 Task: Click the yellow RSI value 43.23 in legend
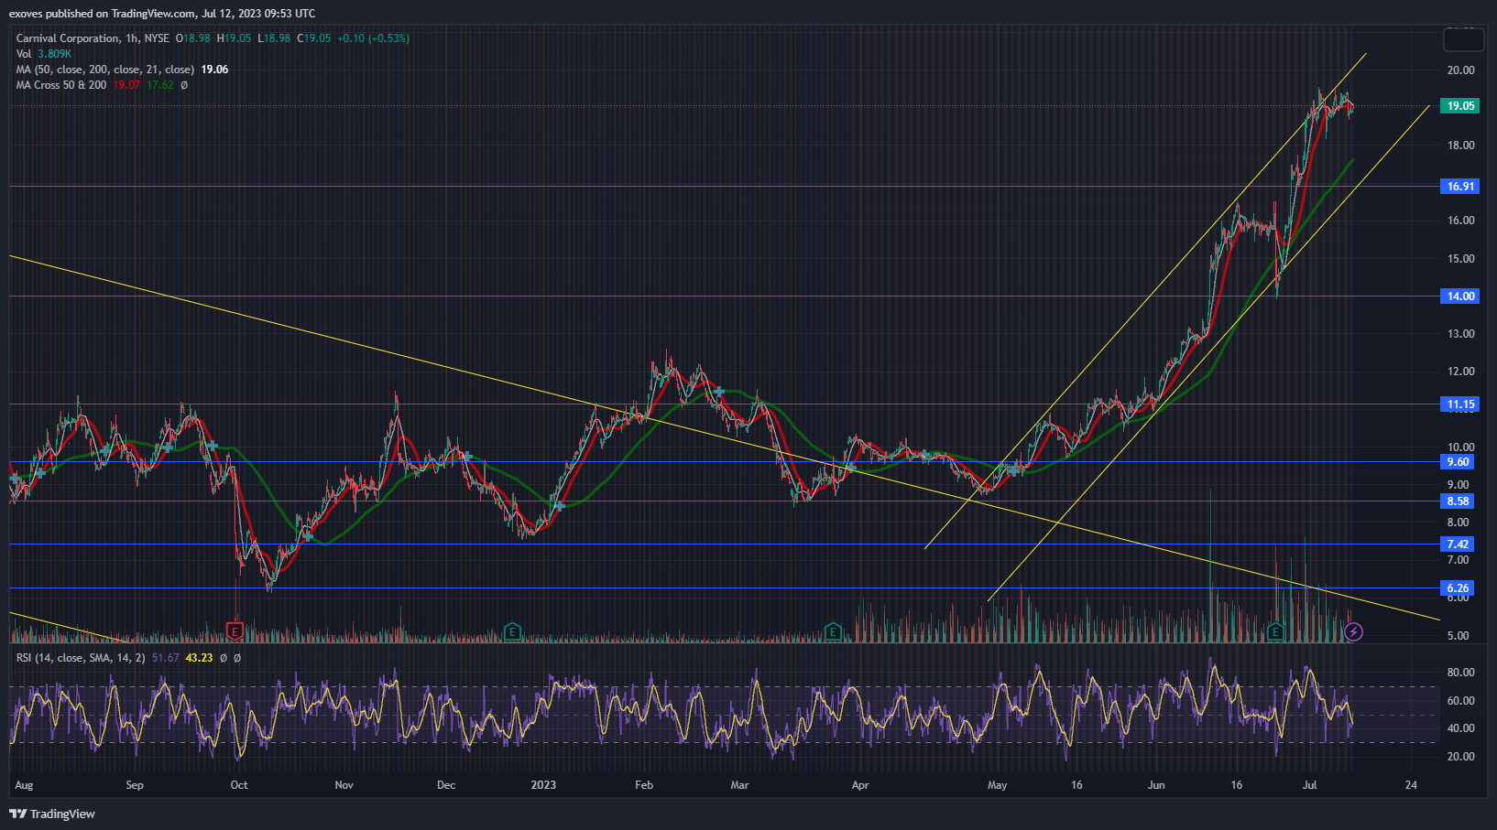click(199, 658)
